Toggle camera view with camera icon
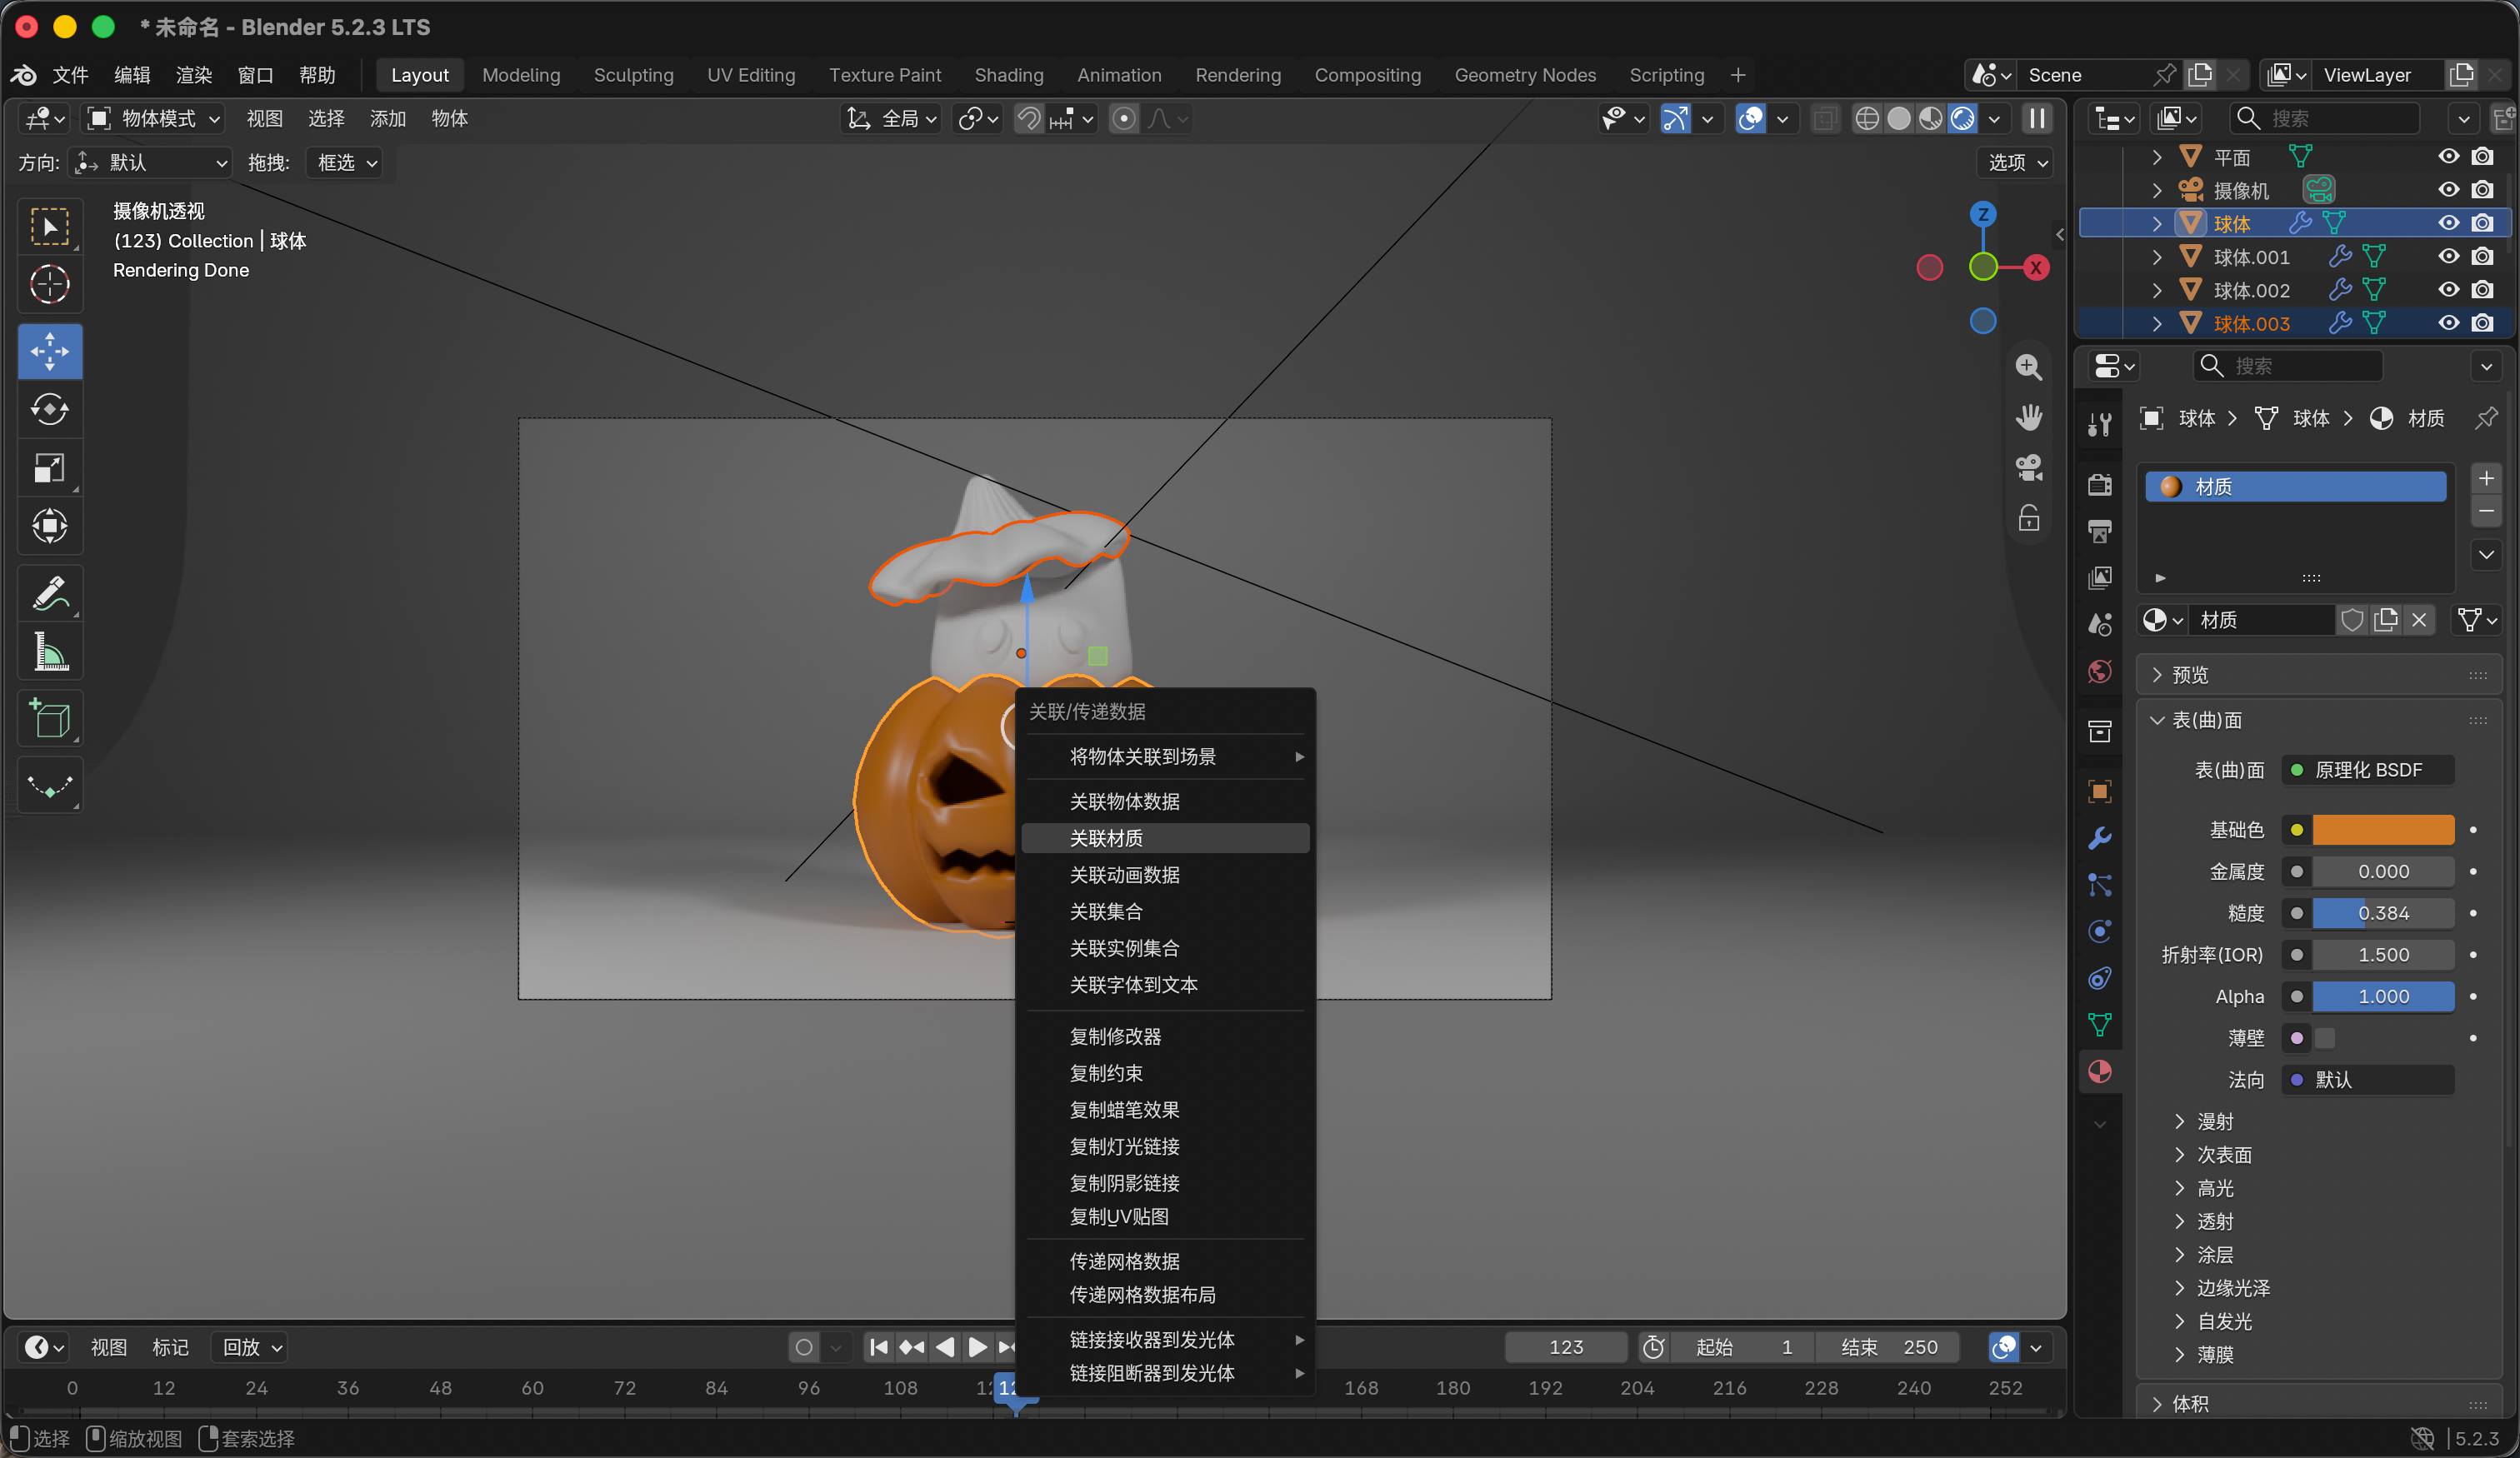Viewport: 2520px width, 1458px height. coord(2028,467)
